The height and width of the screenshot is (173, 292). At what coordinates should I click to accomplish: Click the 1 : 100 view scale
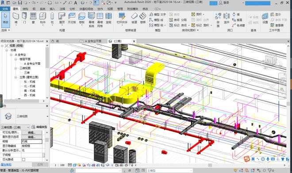60,165
